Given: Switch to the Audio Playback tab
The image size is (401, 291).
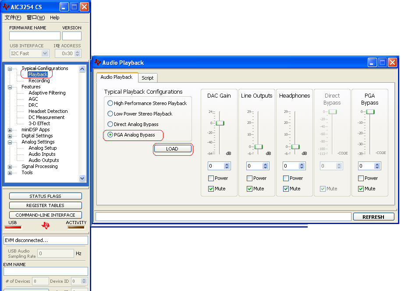Looking at the screenshot, I should pyautogui.click(x=117, y=77).
